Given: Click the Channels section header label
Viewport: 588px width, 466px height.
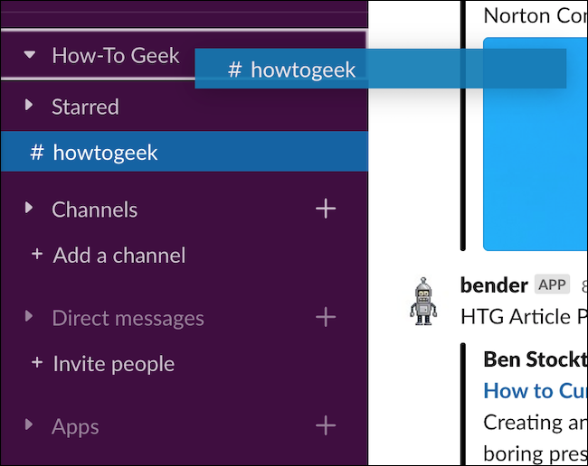Looking at the screenshot, I should point(94,210).
